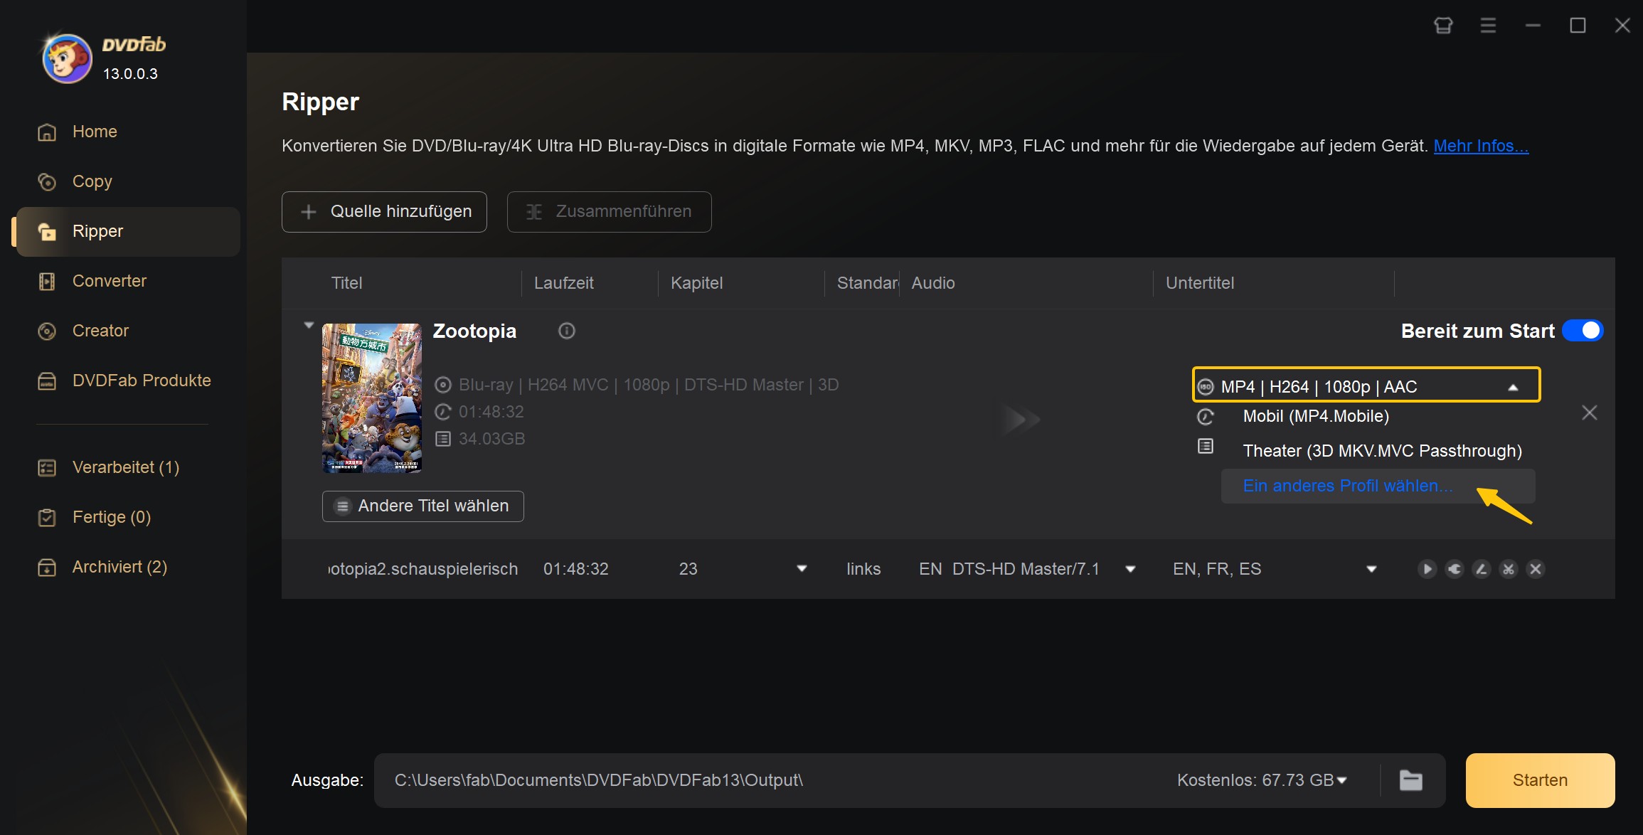The width and height of the screenshot is (1643, 835).
Task: Click Ein anderes Profil wählen link
Action: (1346, 484)
